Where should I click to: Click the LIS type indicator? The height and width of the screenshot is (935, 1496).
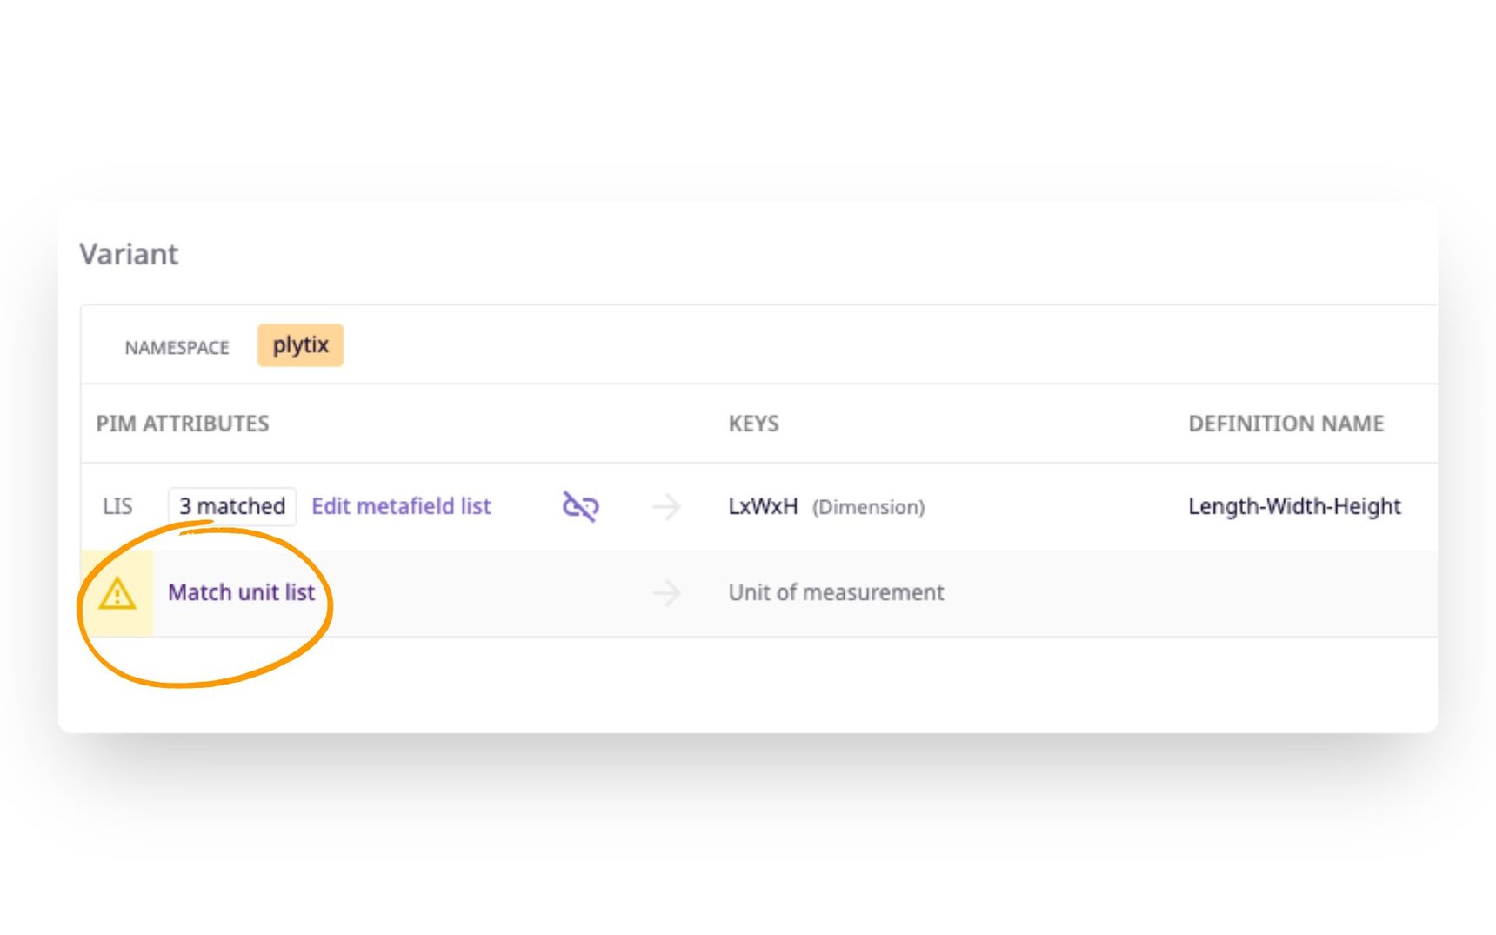117,506
